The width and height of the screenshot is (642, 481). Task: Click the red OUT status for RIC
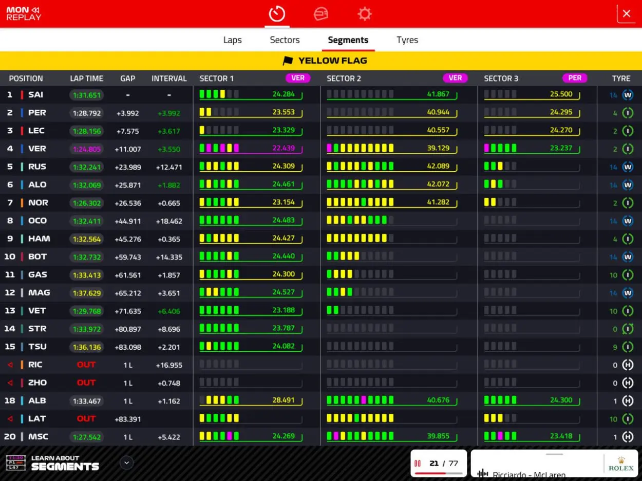(86, 365)
